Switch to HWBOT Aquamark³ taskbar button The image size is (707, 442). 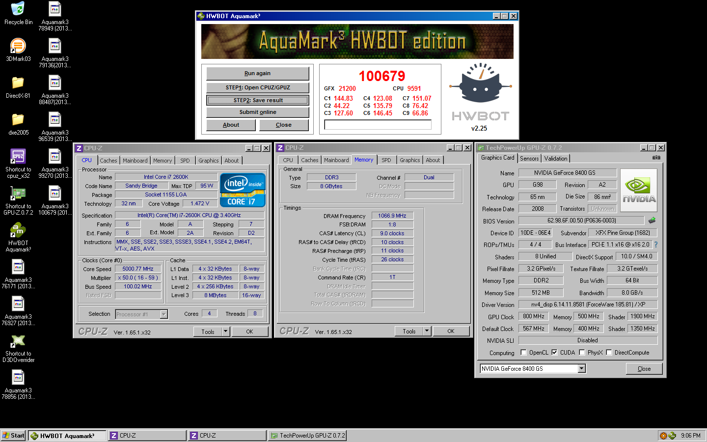67,436
